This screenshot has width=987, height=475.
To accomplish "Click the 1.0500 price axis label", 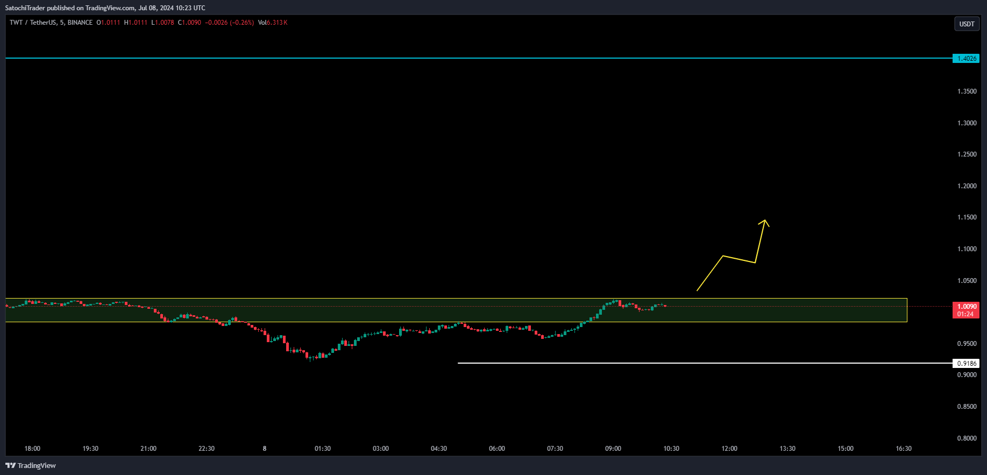I will [x=967, y=281].
